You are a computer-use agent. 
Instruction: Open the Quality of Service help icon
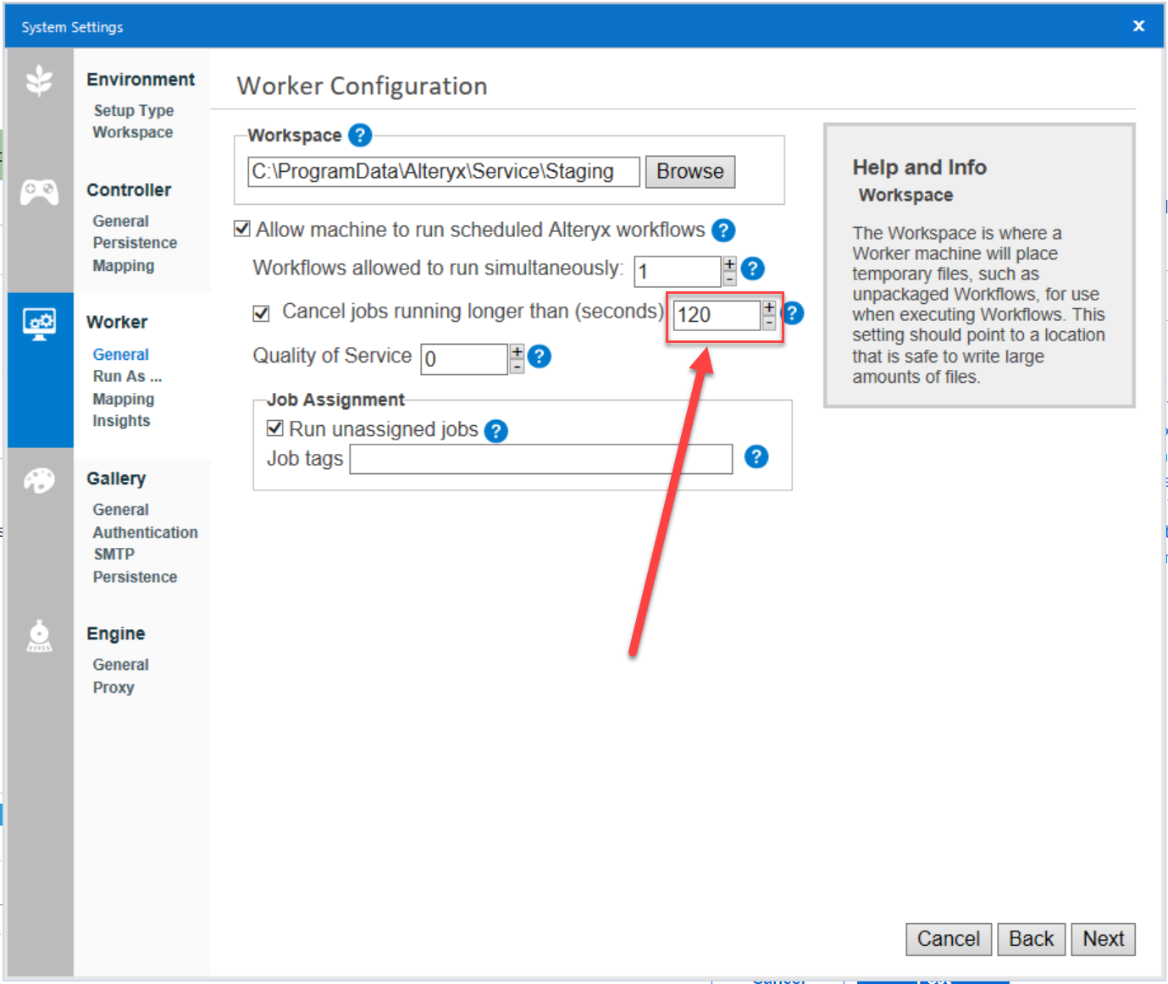point(540,357)
